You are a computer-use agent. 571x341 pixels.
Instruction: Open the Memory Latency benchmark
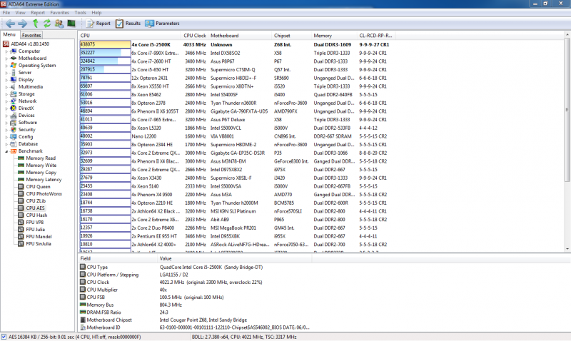tap(44, 179)
